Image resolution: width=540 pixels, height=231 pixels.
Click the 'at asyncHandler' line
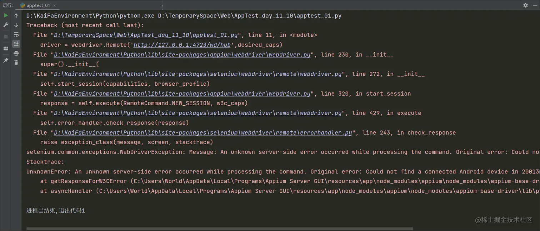tap(290, 191)
